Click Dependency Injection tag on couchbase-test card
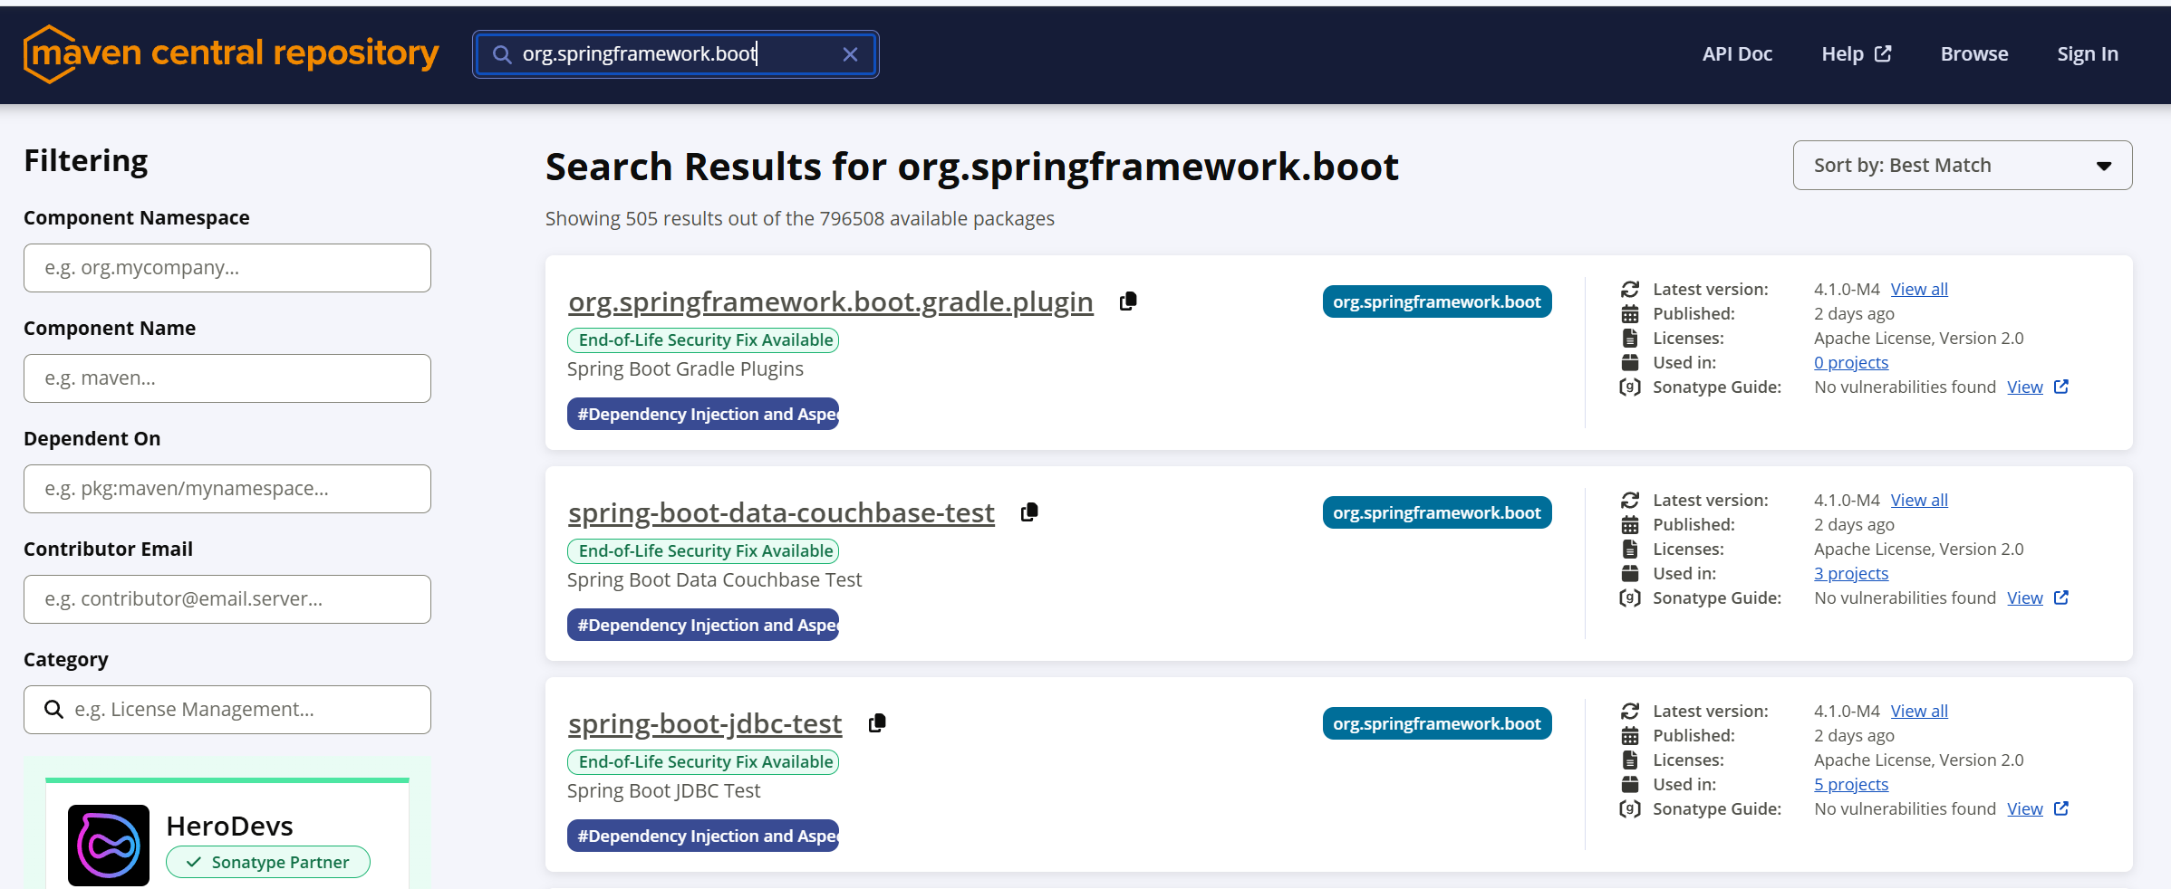This screenshot has width=2171, height=889. pos(703,625)
